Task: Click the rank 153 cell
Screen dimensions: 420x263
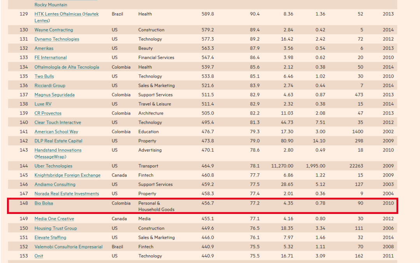Action: pyautogui.click(x=24, y=256)
